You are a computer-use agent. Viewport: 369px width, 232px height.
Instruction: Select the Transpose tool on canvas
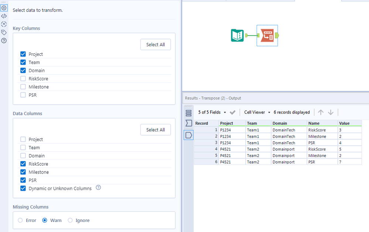pos(267,36)
